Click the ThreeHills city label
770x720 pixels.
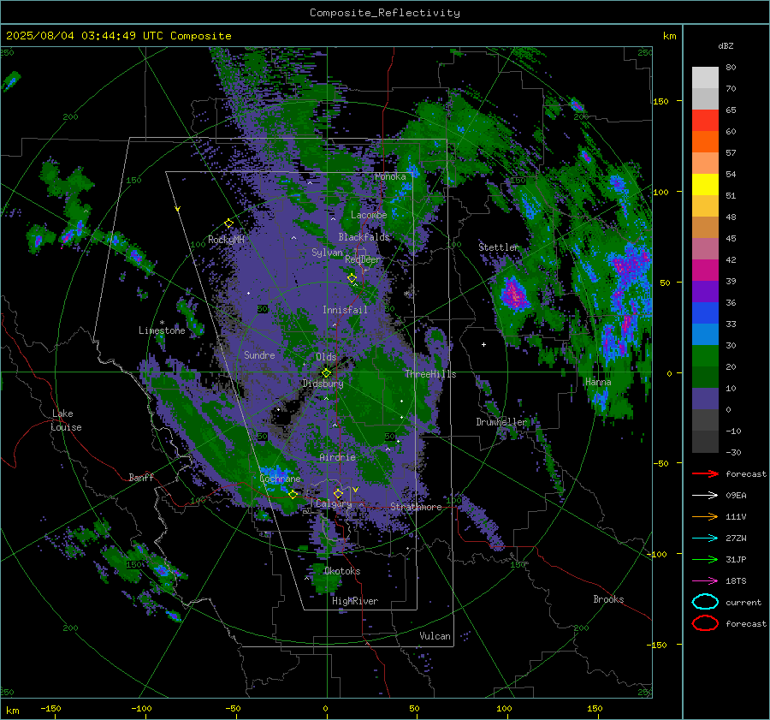click(x=430, y=374)
